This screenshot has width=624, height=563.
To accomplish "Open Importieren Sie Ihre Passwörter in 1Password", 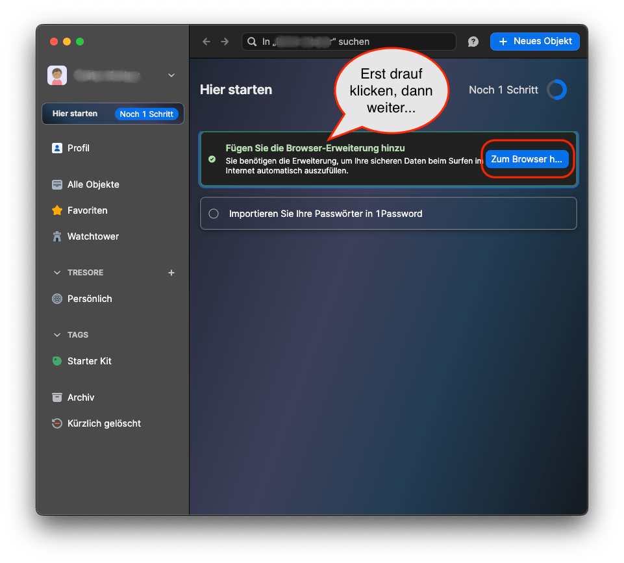I will click(x=388, y=214).
